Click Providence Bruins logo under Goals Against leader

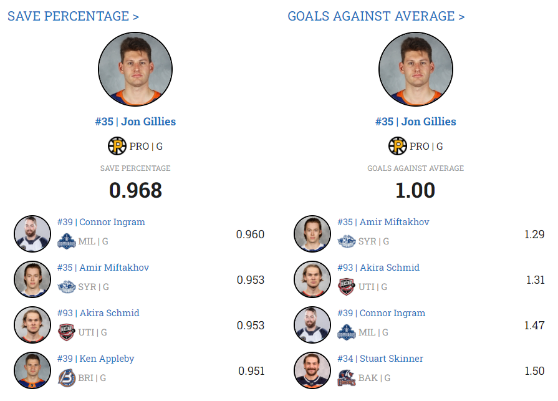(x=397, y=146)
